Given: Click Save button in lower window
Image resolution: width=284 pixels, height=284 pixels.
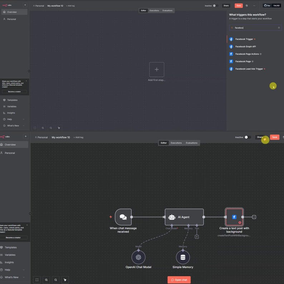Looking at the screenshot, I should pyautogui.click(x=275, y=137).
